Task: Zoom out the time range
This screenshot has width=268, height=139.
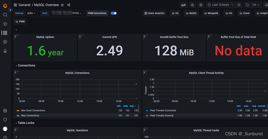Action: 239,5
